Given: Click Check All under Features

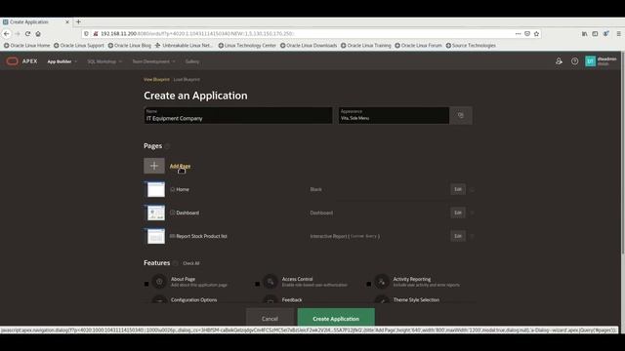Looking at the screenshot, I should pos(191,263).
